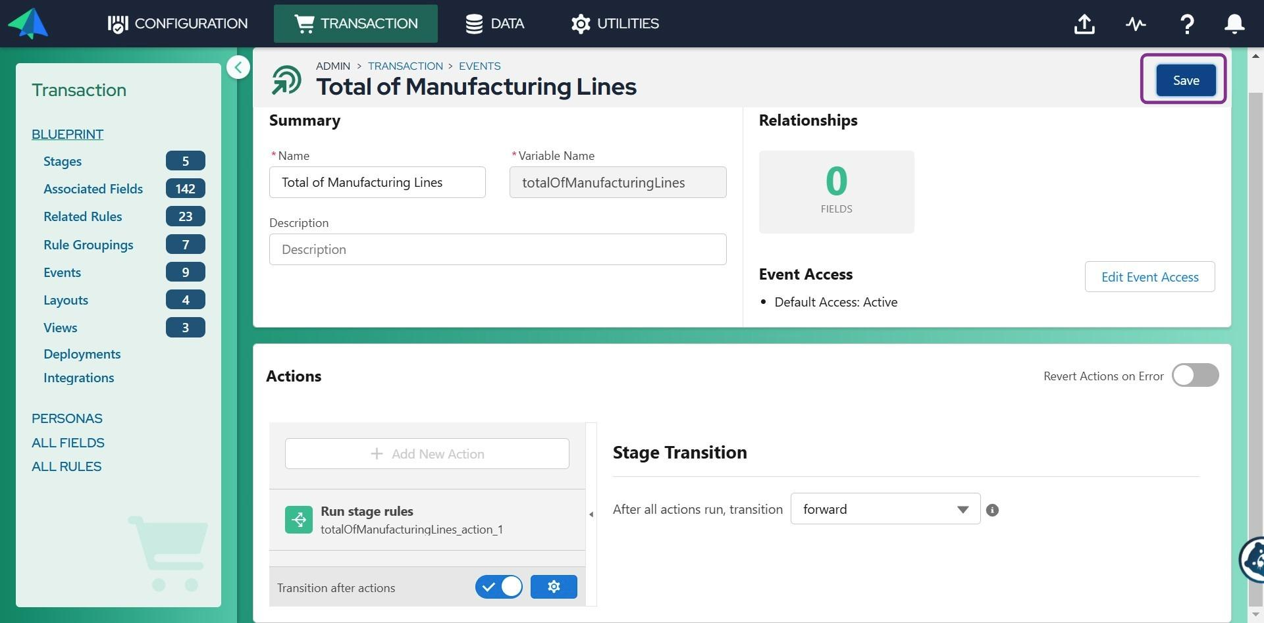
Task: Open the CONFIGURATION menu
Action: (178, 24)
